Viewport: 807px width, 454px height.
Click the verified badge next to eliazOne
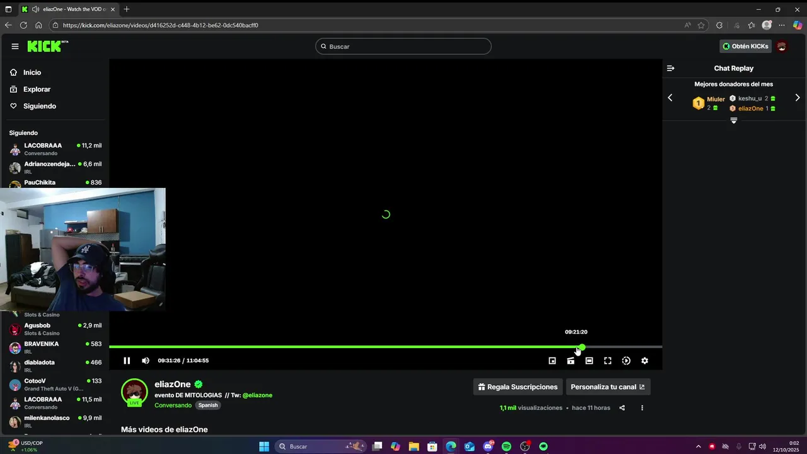click(x=199, y=384)
